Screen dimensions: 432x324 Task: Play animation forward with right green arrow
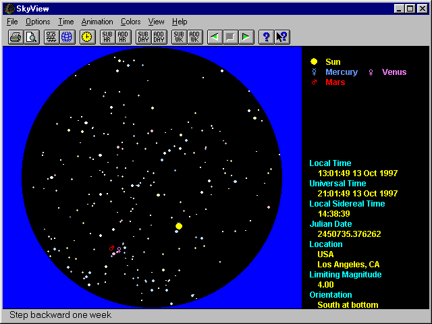[x=246, y=37]
